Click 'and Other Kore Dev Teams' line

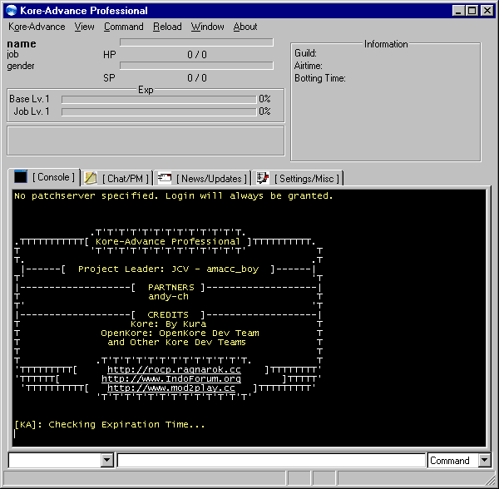176,343
